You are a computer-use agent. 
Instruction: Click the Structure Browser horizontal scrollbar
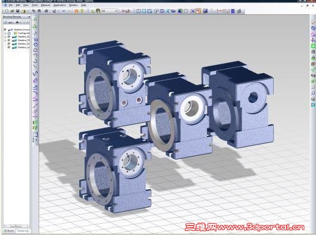tap(16, 226)
